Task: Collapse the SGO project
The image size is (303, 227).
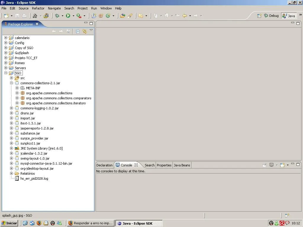Action: (x=6, y=73)
